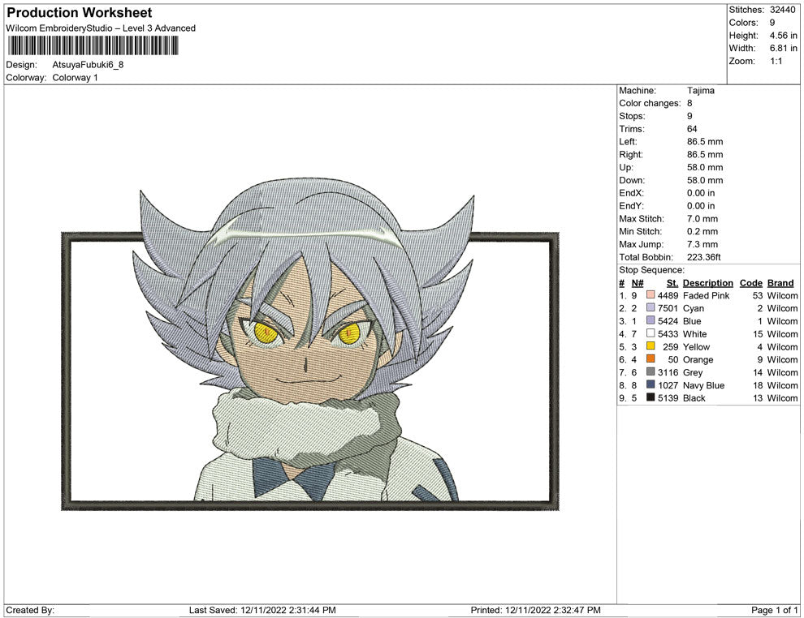Click the Black 5139 color swatch
Viewport: 804px width, 618px height.
pyautogui.click(x=651, y=397)
